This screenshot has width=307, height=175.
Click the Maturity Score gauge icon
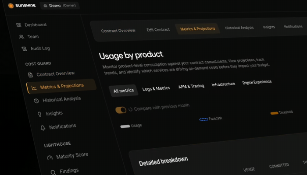pos(50,157)
